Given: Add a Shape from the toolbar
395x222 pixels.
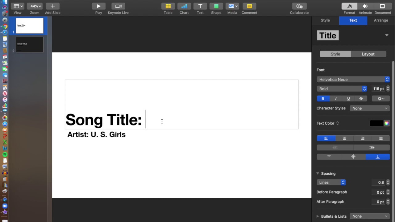Looking at the screenshot, I should point(216,6).
